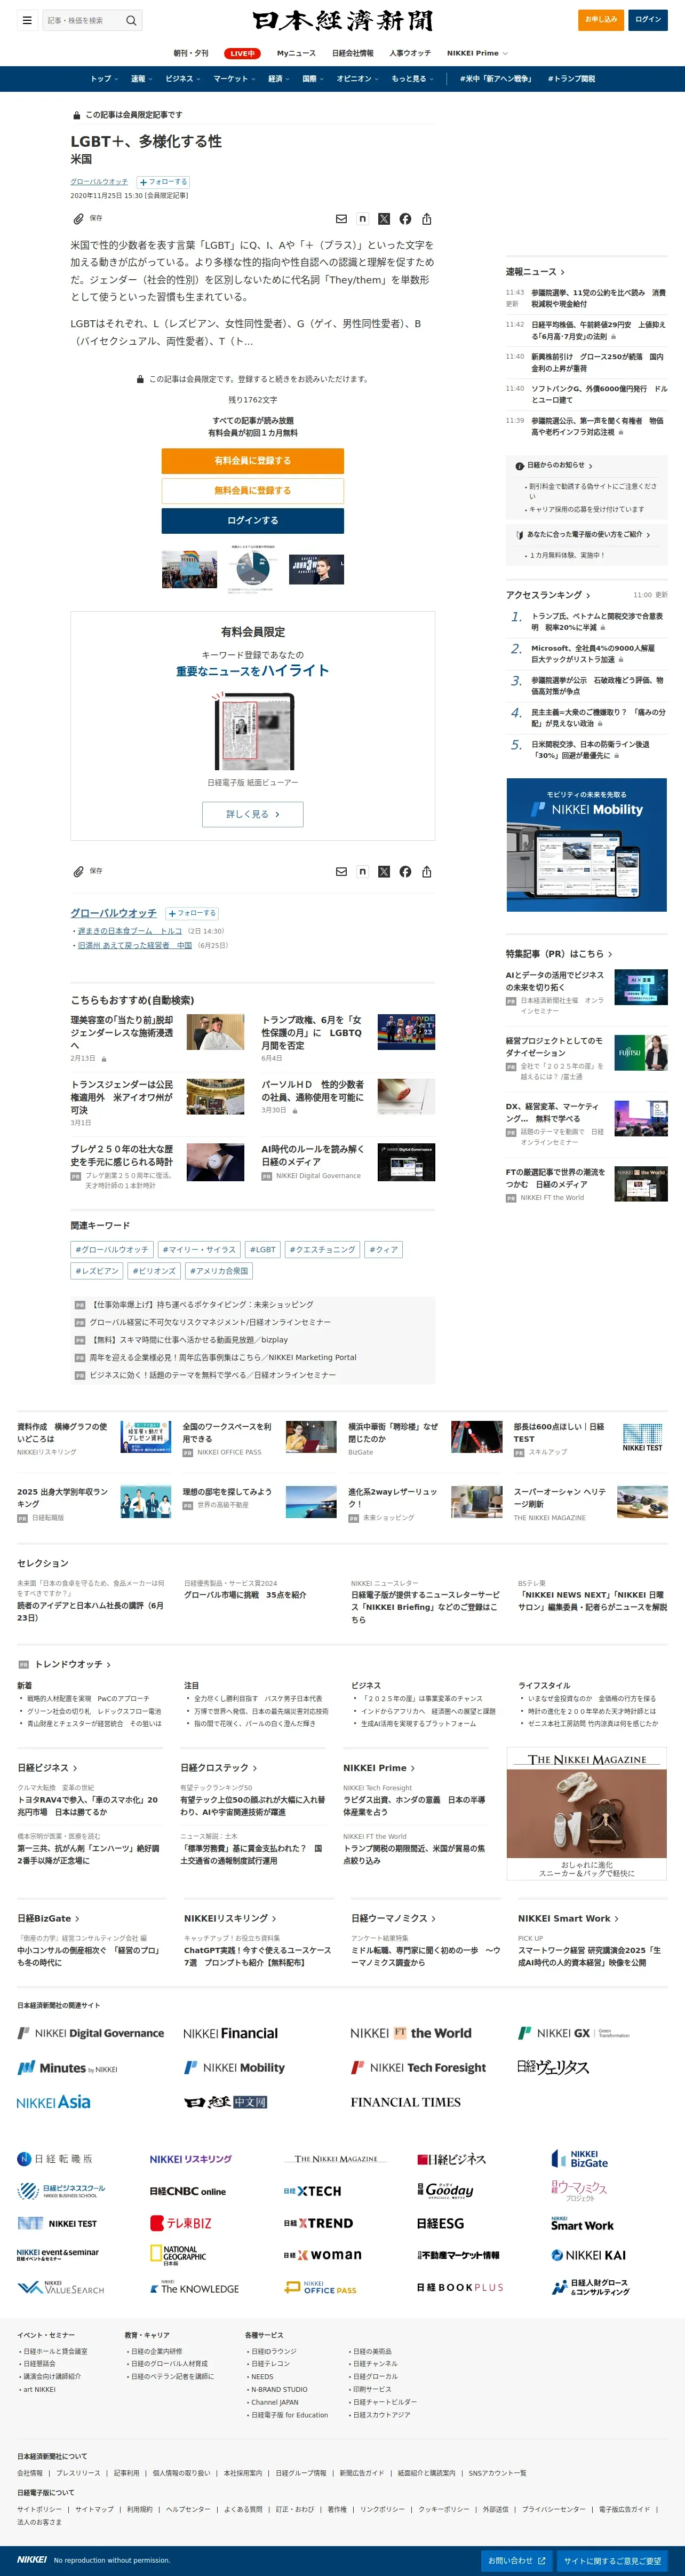Expand the もっと見る navigation dropdown

point(412,79)
